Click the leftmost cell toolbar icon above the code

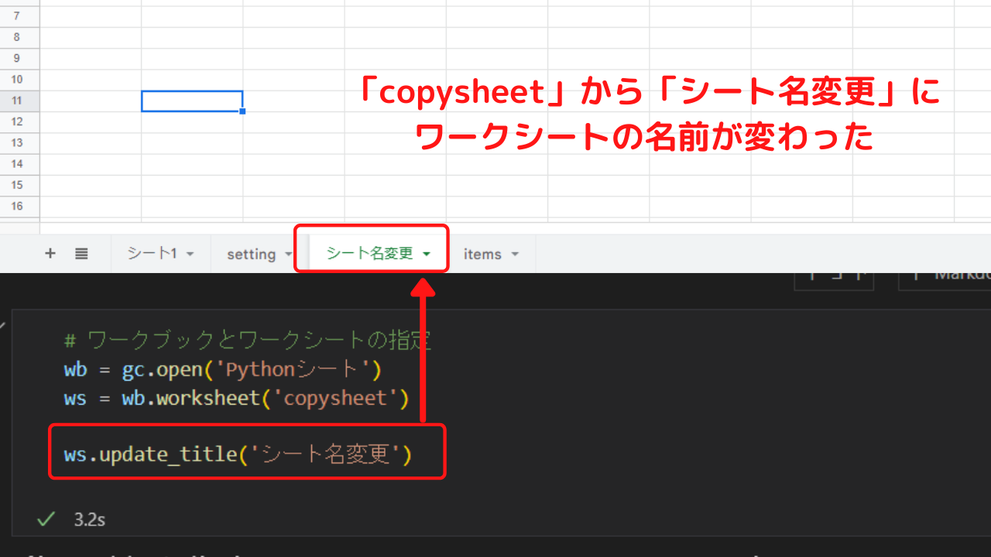(x=811, y=275)
